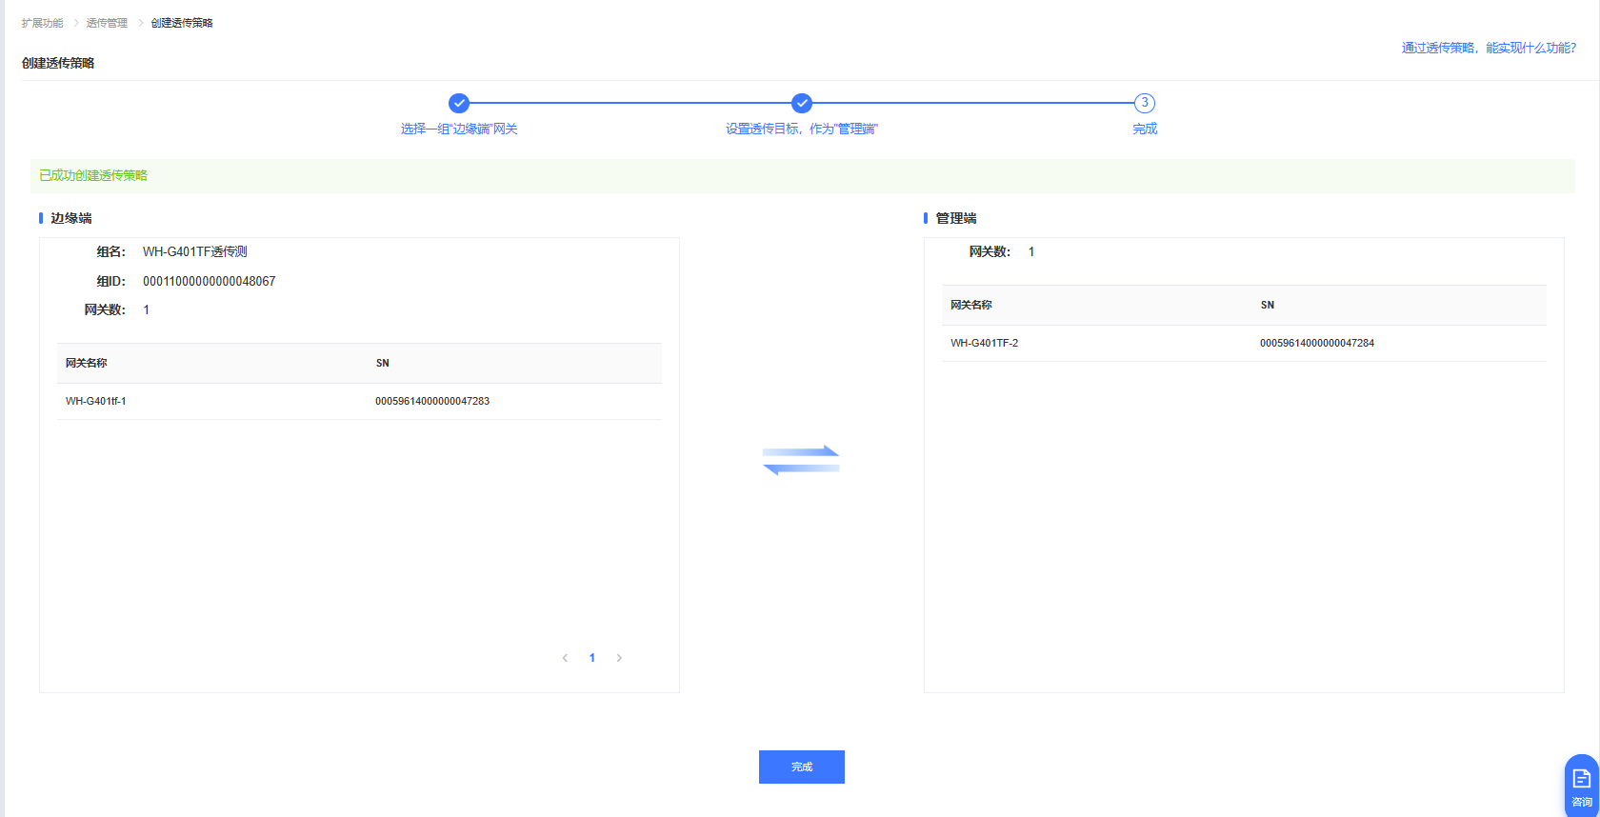Click the bidirectional transfer arrows icon

801,460
